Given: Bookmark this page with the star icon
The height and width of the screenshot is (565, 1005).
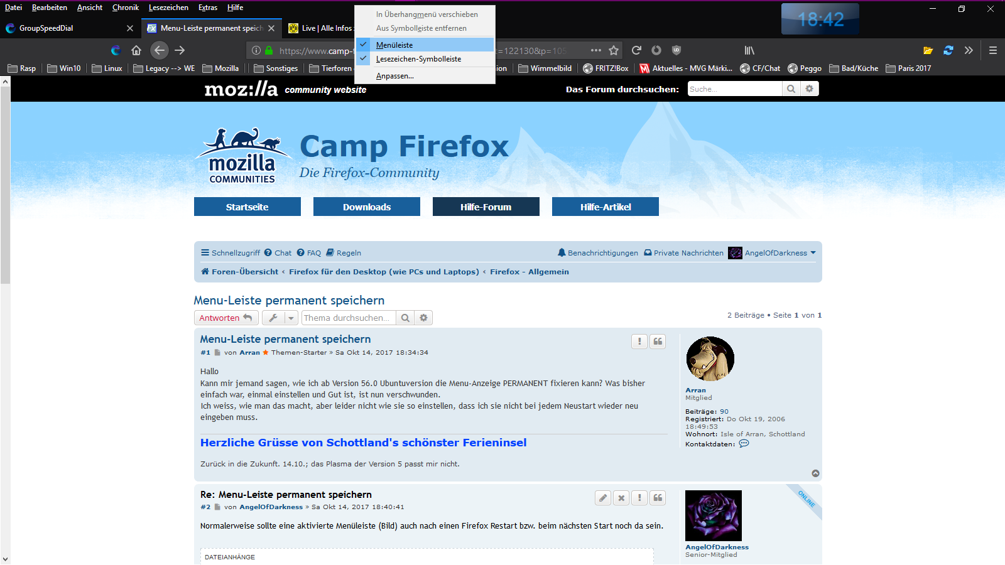Looking at the screenshot, I should [614, 50].
